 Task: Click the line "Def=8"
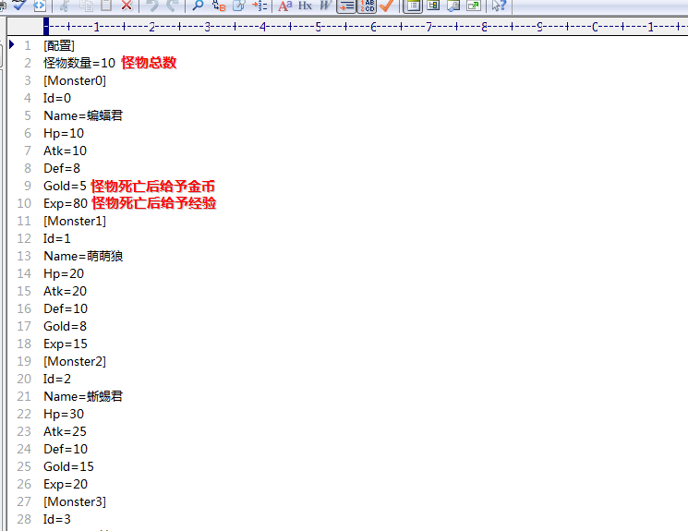[62, 168]
